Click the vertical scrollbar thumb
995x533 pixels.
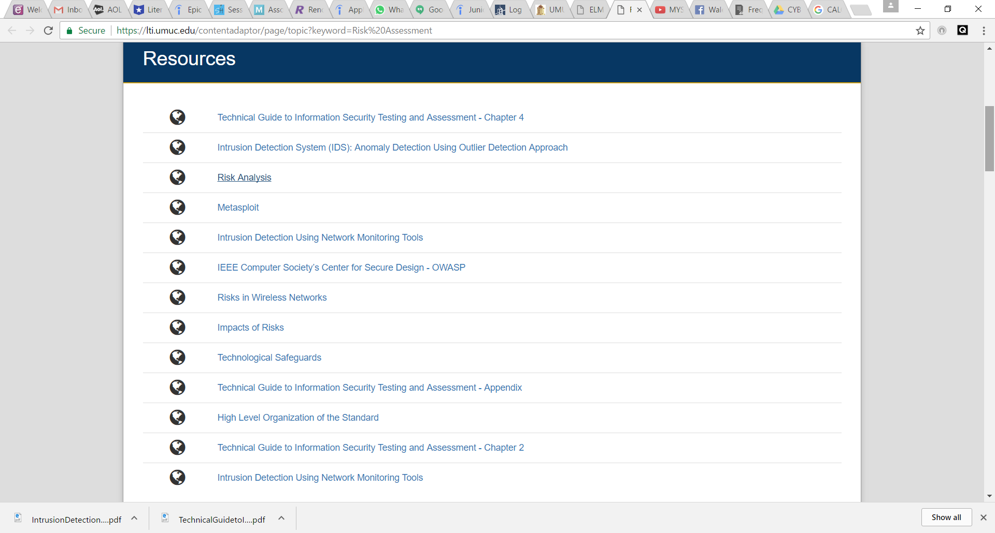click(x=989, y=138)
